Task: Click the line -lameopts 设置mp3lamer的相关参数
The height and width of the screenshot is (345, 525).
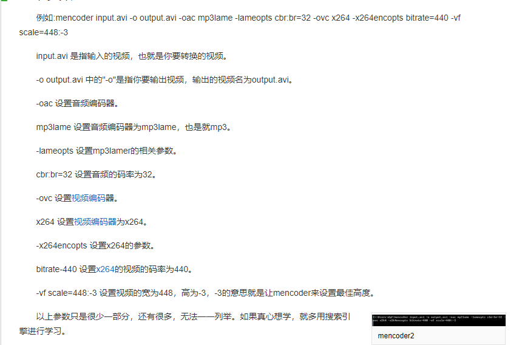Action: click(x=107, y=151)
